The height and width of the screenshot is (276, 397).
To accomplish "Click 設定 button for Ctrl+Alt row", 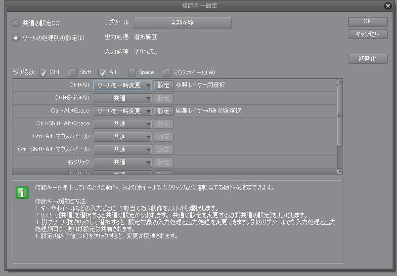I will tap(163, 85).
